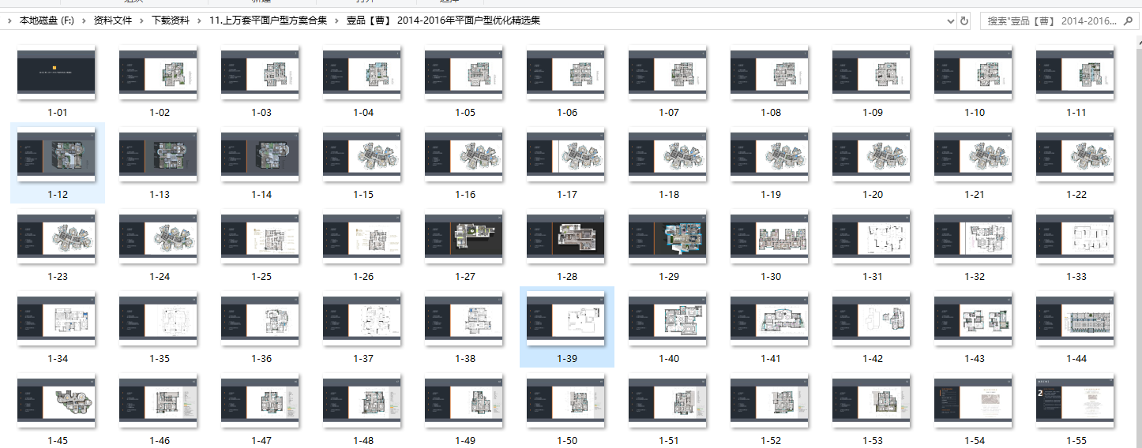Select the 1-01 dark cover thumbnail
Image resolution: width=1142 pixels, height=448 pixels.
(x=56, y=72)
